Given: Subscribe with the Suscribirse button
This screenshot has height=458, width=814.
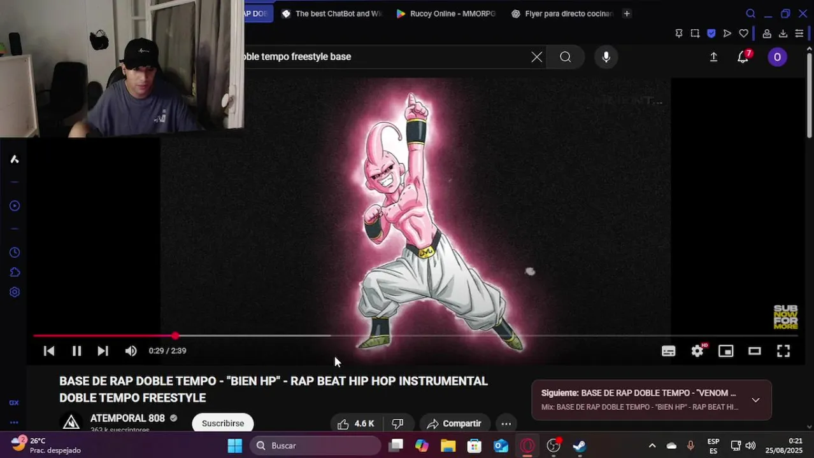Looking at the screenshot, I should (223, 423).
